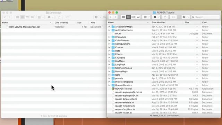The image size is (222, 125).
Task: Expand the ColorThemes folder
Action: [x=109, y=41]
